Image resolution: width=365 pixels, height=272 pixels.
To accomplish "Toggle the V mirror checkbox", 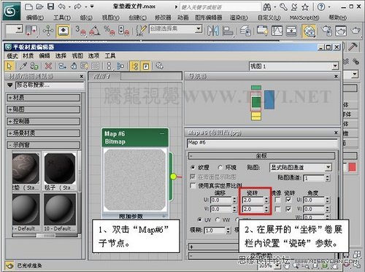I will pyautogui.click(x=277, y=209).
